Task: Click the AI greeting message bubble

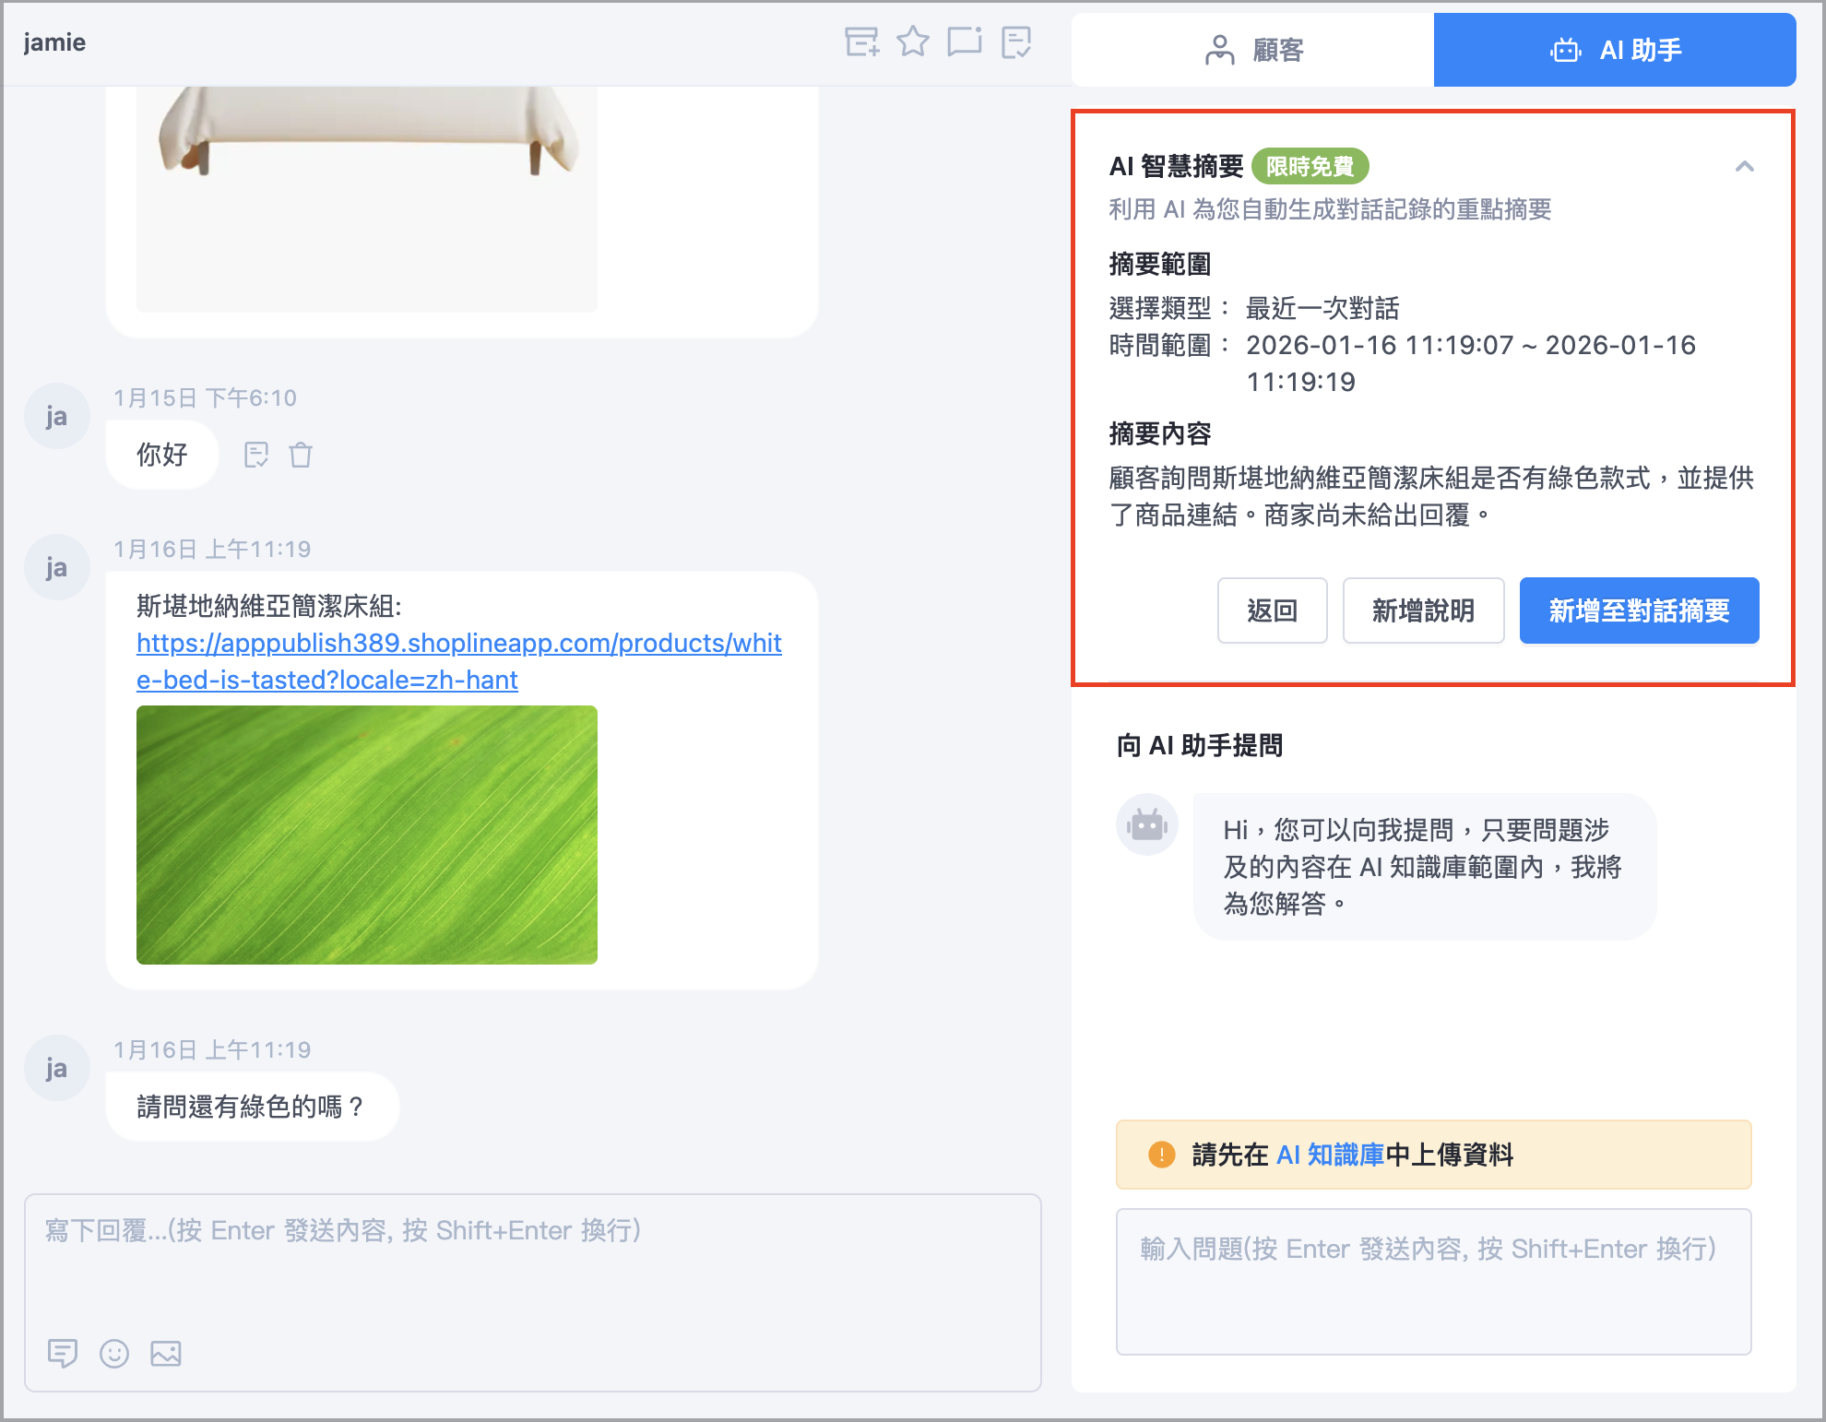Action: click(x=1425, y=867)
